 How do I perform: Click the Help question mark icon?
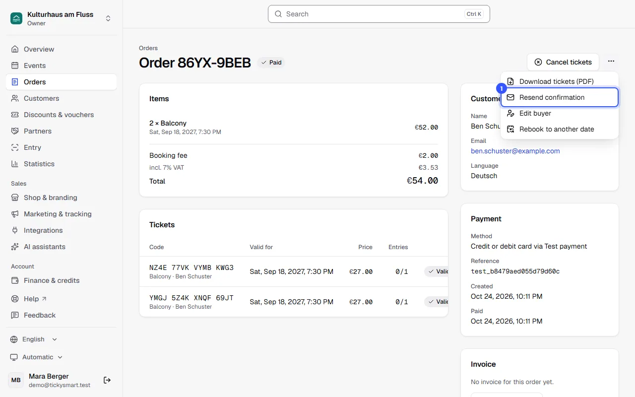tap(15, 299)
